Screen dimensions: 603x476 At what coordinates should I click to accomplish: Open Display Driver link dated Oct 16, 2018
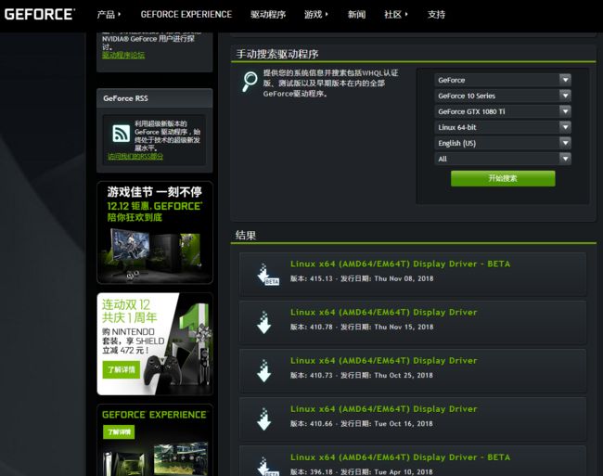click(384, 409)
